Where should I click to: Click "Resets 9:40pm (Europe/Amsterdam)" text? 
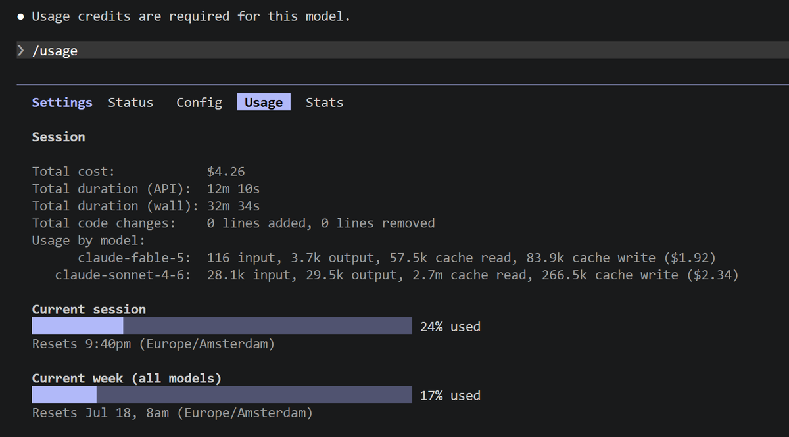pyautogui.click(x=153, y=344)
